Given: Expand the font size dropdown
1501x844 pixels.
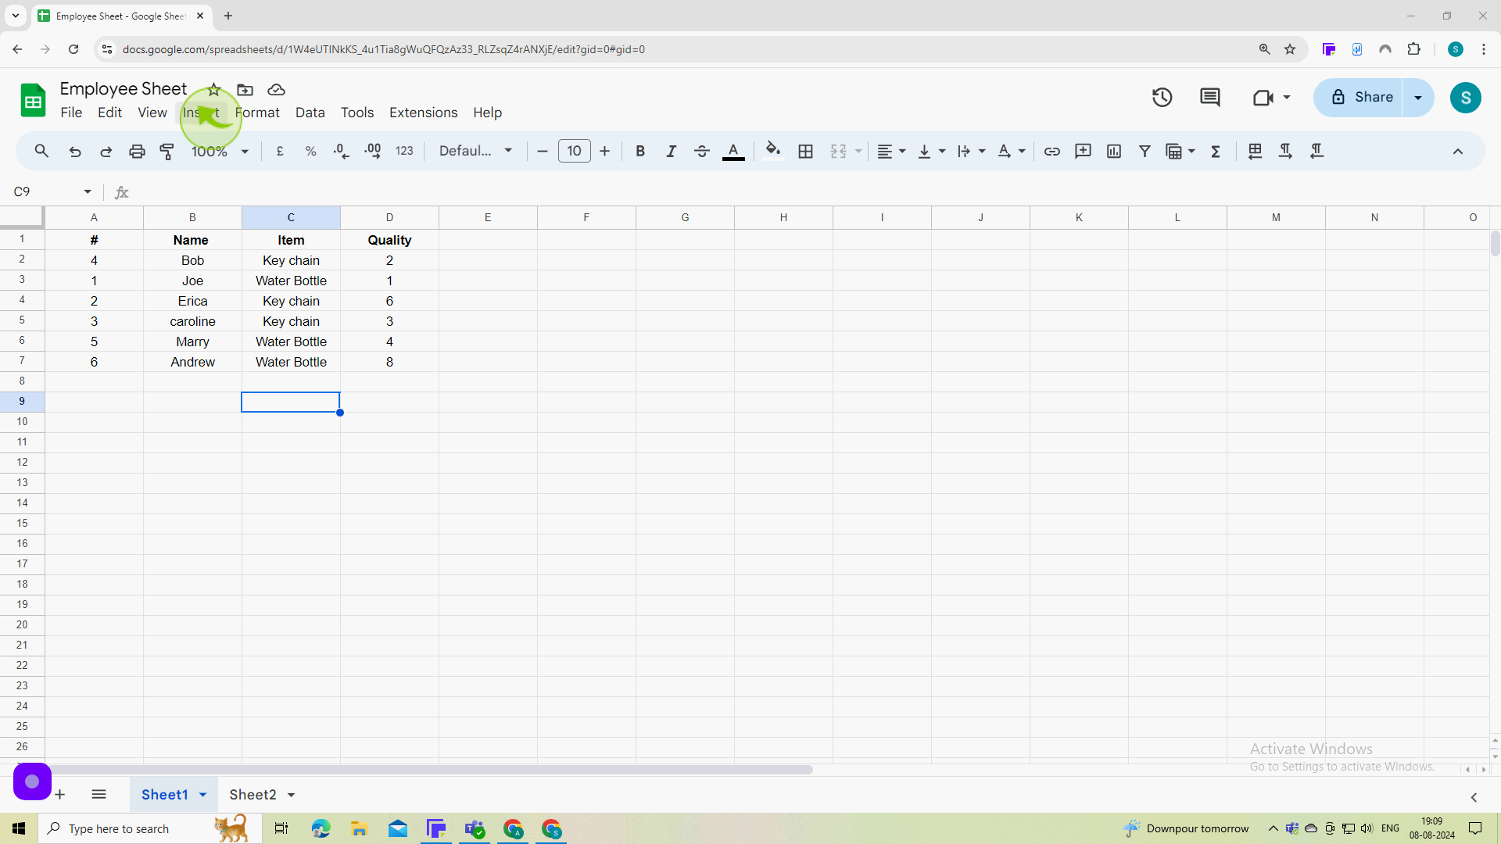Looking at the screenshot, I should (575, 151).
